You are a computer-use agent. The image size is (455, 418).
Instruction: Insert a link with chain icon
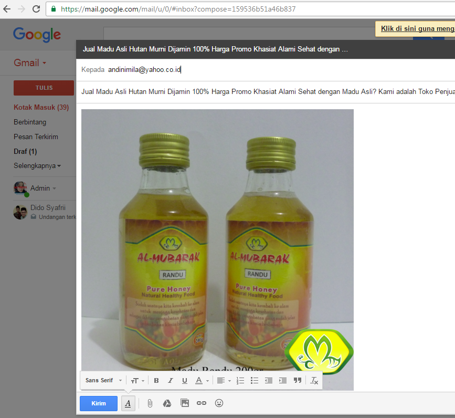click(202, 403)
